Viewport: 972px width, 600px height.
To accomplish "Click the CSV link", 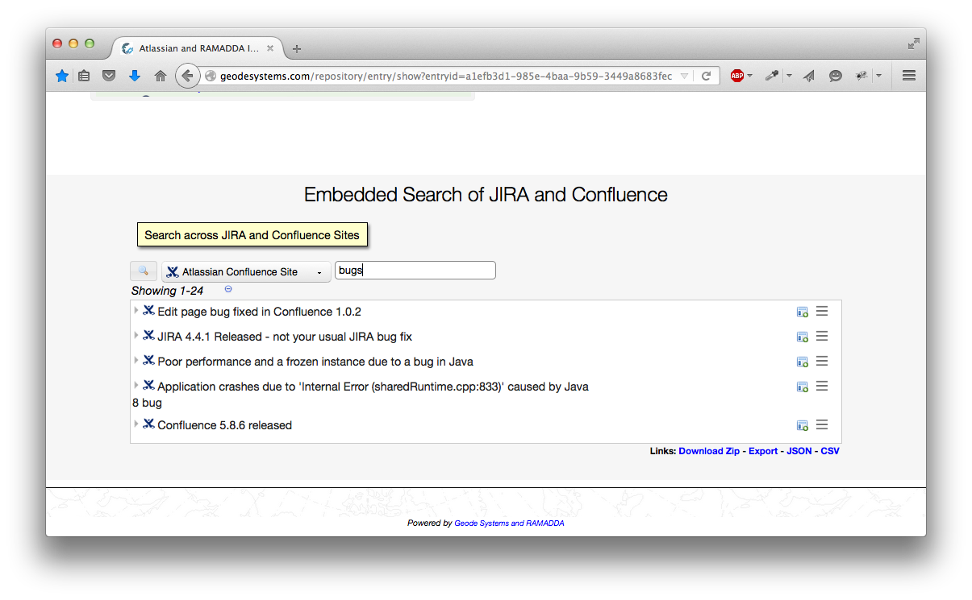I will (830, 451).
